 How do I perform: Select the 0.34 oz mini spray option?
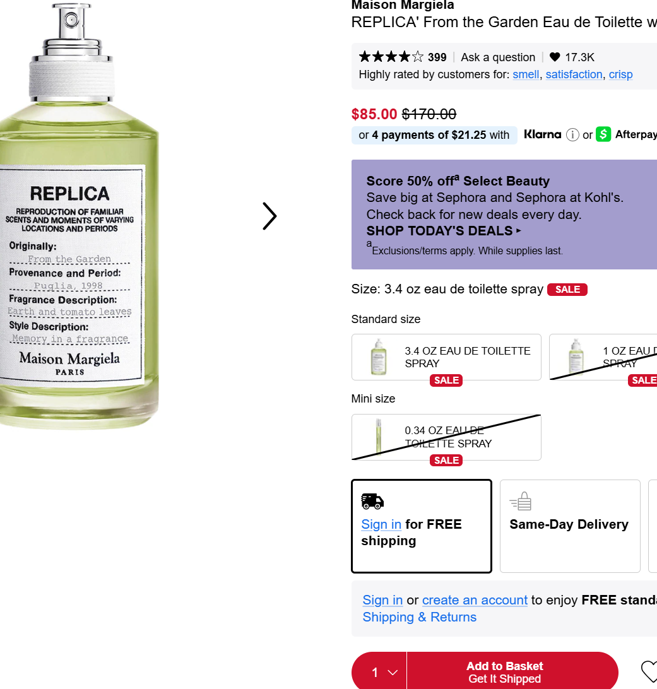tap(446, 437)
